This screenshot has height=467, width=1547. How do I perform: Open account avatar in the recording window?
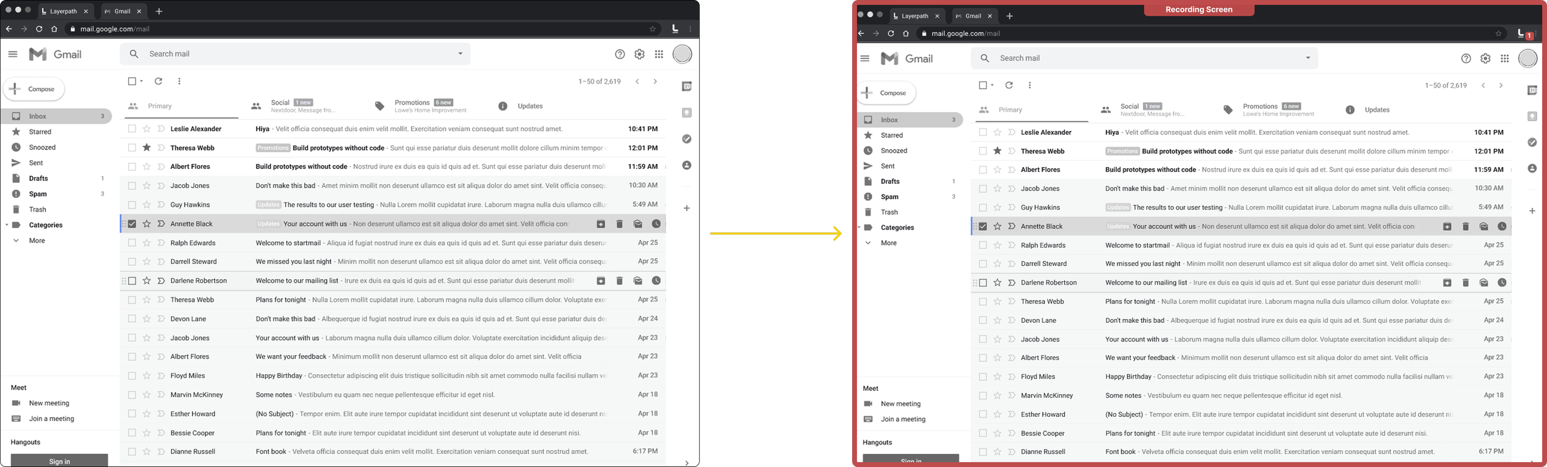pos(1528,59)
